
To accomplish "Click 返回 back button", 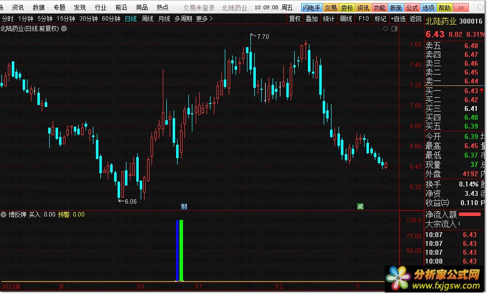I will click(x=416, y=19).
